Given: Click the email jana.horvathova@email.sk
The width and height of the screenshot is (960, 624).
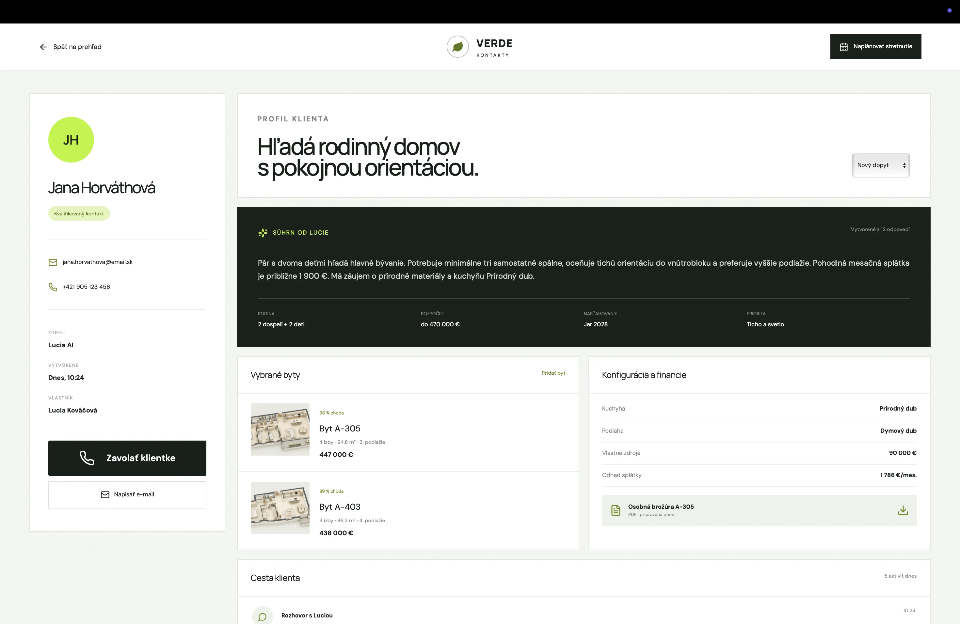Looking at the screenshot, I should [x=98, y=262].
